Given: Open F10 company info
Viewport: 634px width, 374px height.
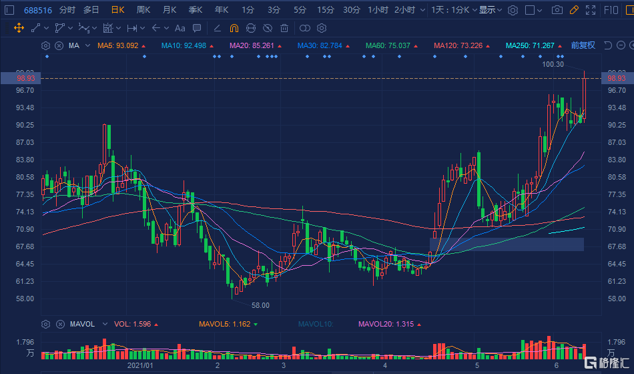Looking at the screenshot, I should click(610, 10).
